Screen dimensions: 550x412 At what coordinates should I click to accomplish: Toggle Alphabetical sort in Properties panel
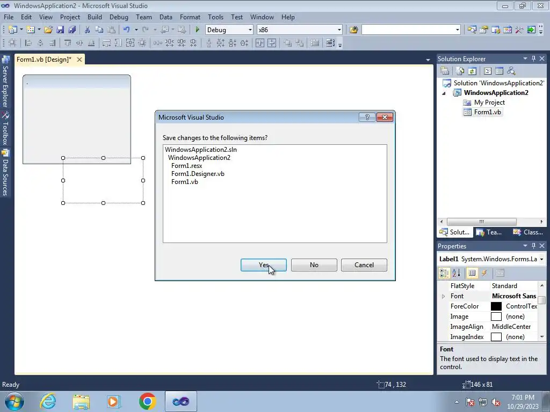point(456,273)
